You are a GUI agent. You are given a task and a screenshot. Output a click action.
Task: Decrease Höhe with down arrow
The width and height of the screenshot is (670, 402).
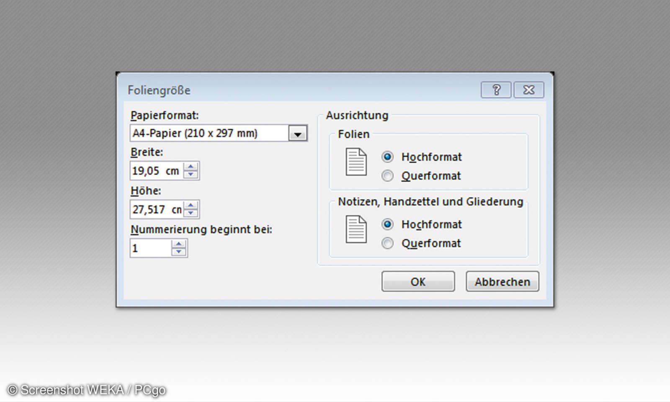tap(191, 213)
